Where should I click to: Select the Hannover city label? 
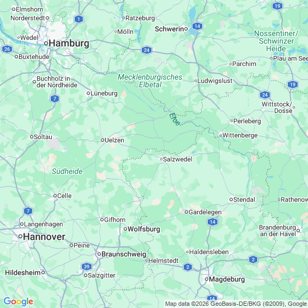44,237
